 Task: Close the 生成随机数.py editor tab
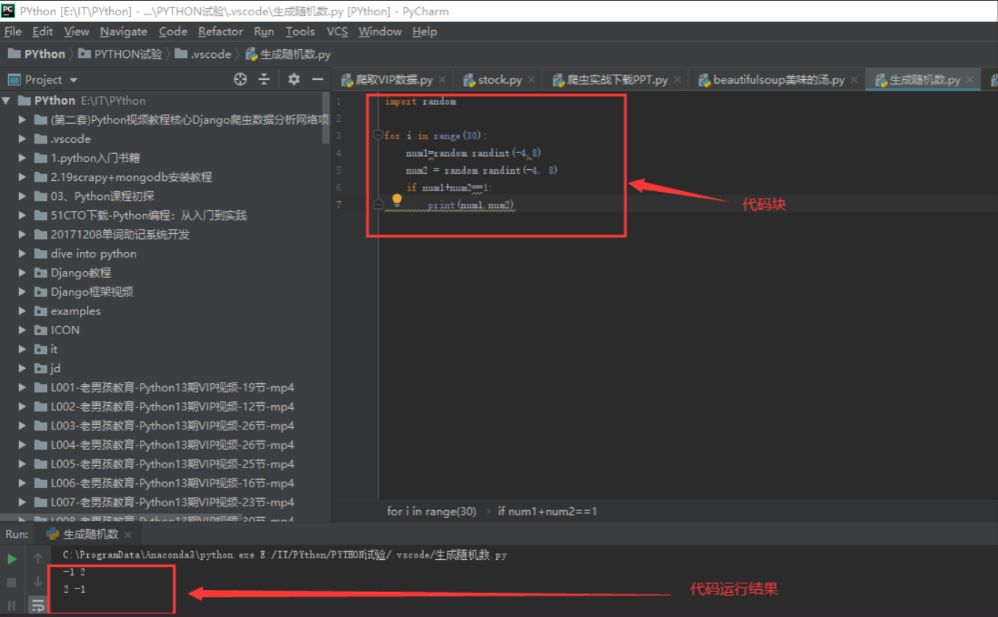pyautogui.click(x=969, y=80)
